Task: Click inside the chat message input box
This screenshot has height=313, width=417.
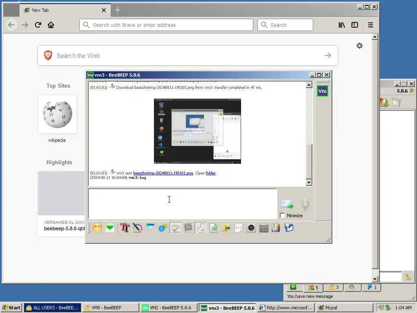Action: 183,204
